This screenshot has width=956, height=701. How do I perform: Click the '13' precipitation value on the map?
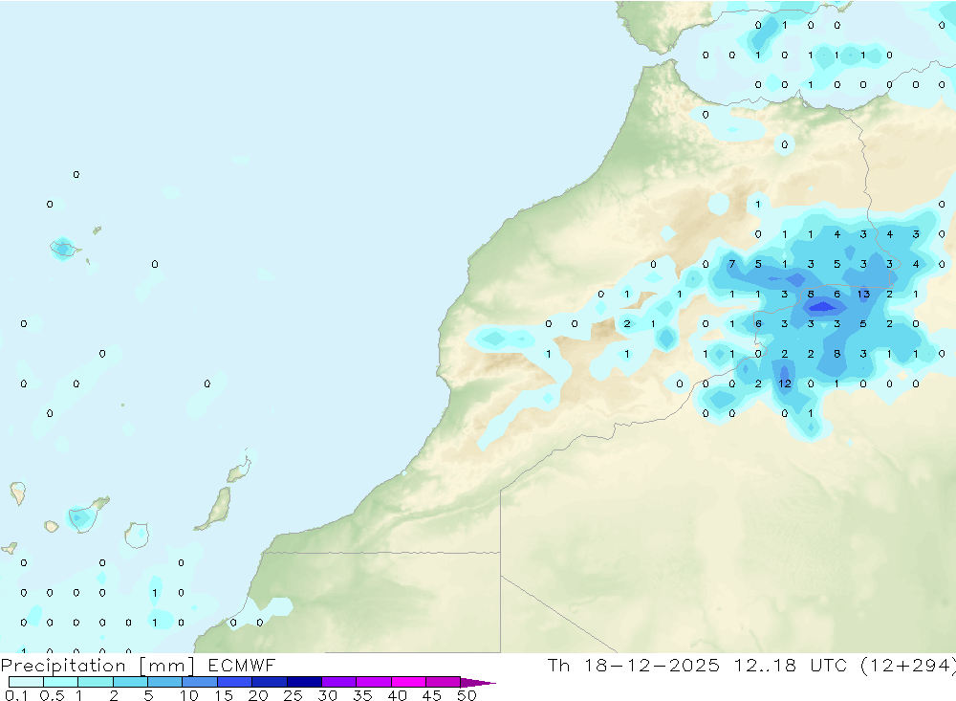click(x=863, y=294)
